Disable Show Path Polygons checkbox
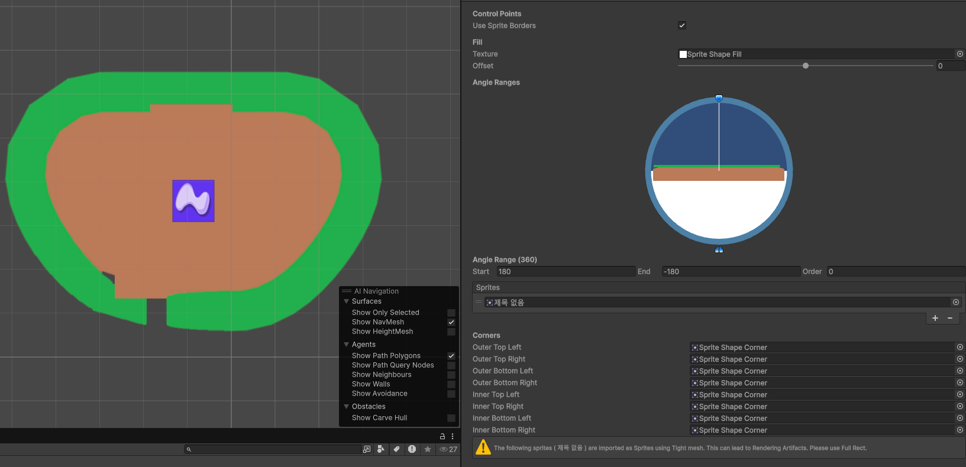The image size is (966, 467). 451,356
